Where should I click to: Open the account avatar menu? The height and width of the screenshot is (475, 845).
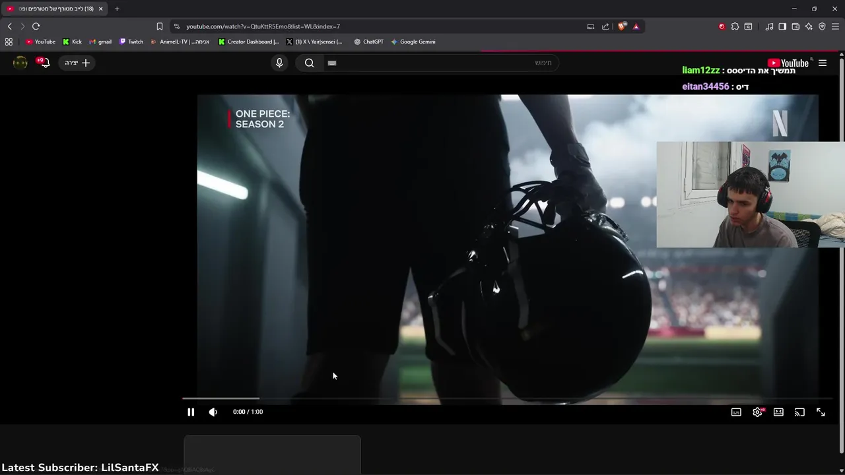tap(20, 63)
